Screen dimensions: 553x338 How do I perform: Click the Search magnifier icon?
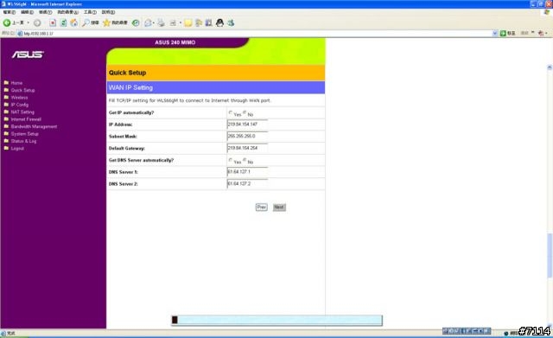tap(86, 23)
